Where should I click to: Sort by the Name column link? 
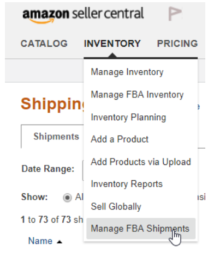pos(40,241)
